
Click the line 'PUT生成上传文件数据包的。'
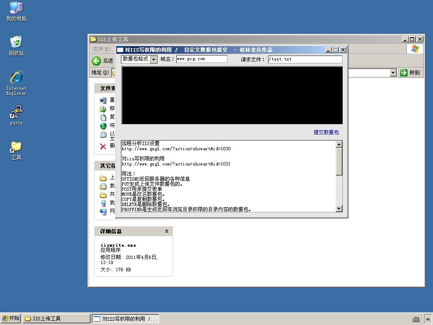coord(152,184)
